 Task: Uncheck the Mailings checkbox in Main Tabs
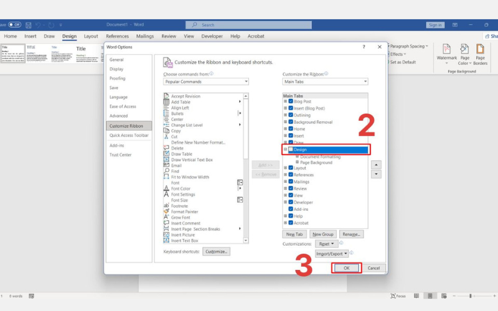click(291, 182)
